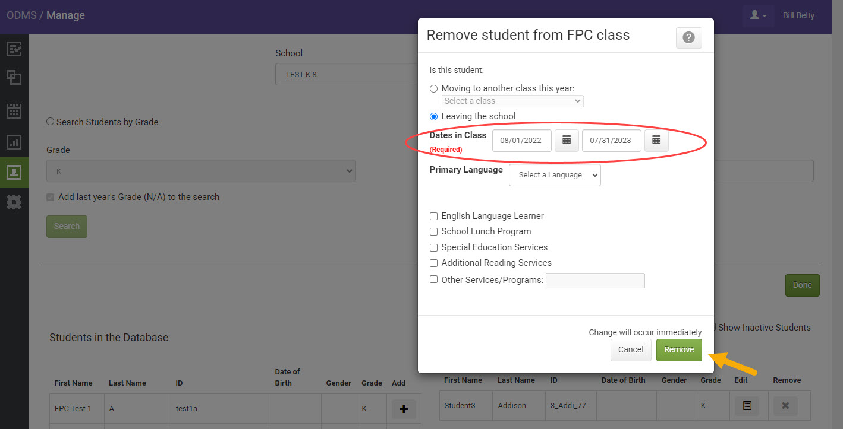Select the 'Moving to another class this year' option
Image resolution: width=843 pixels, height=429 pixels.
434,88
